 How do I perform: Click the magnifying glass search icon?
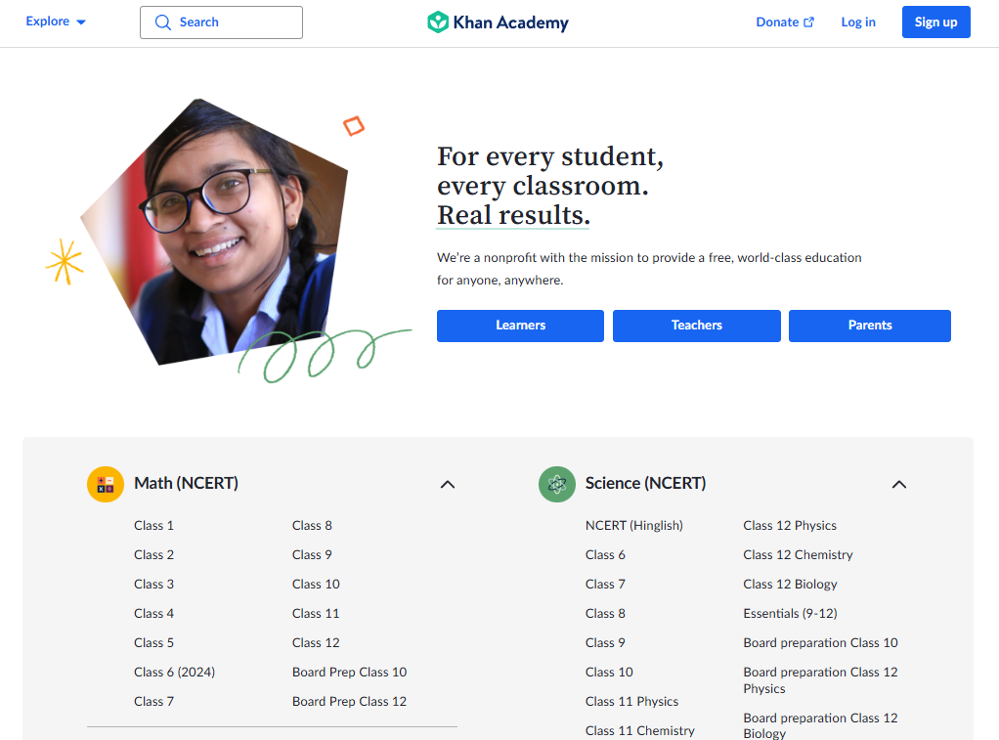tap(163, 22)
